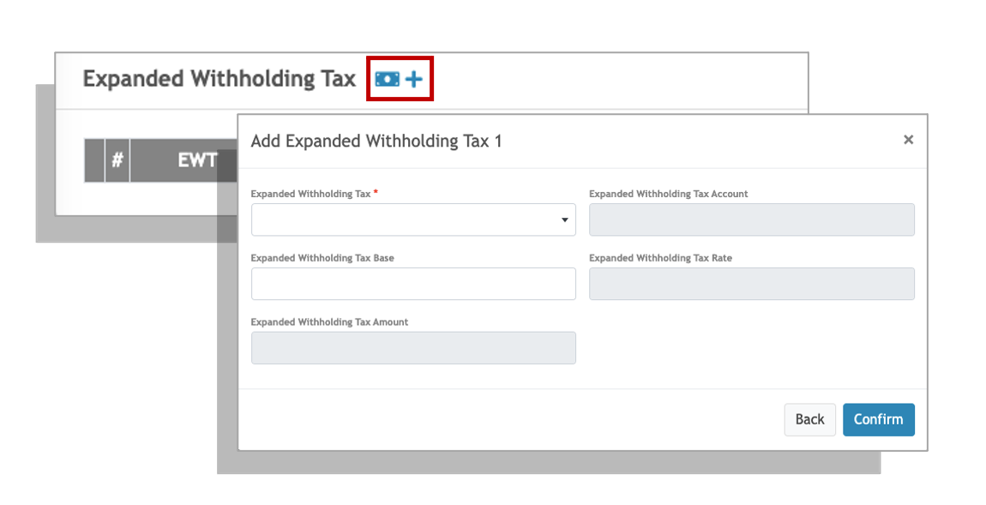The width and height of the screenshot is (986, 505).
Task: Click the 'Expanded Withholding Tax Account' label
Action: point(669,194)
